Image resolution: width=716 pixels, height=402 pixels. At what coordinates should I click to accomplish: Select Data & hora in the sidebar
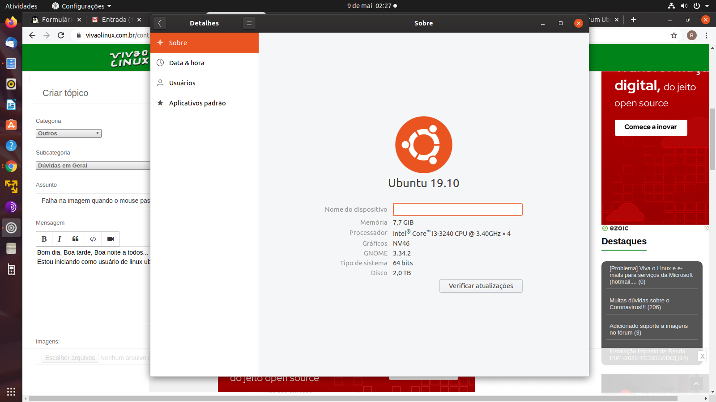[x=205, y=63]
